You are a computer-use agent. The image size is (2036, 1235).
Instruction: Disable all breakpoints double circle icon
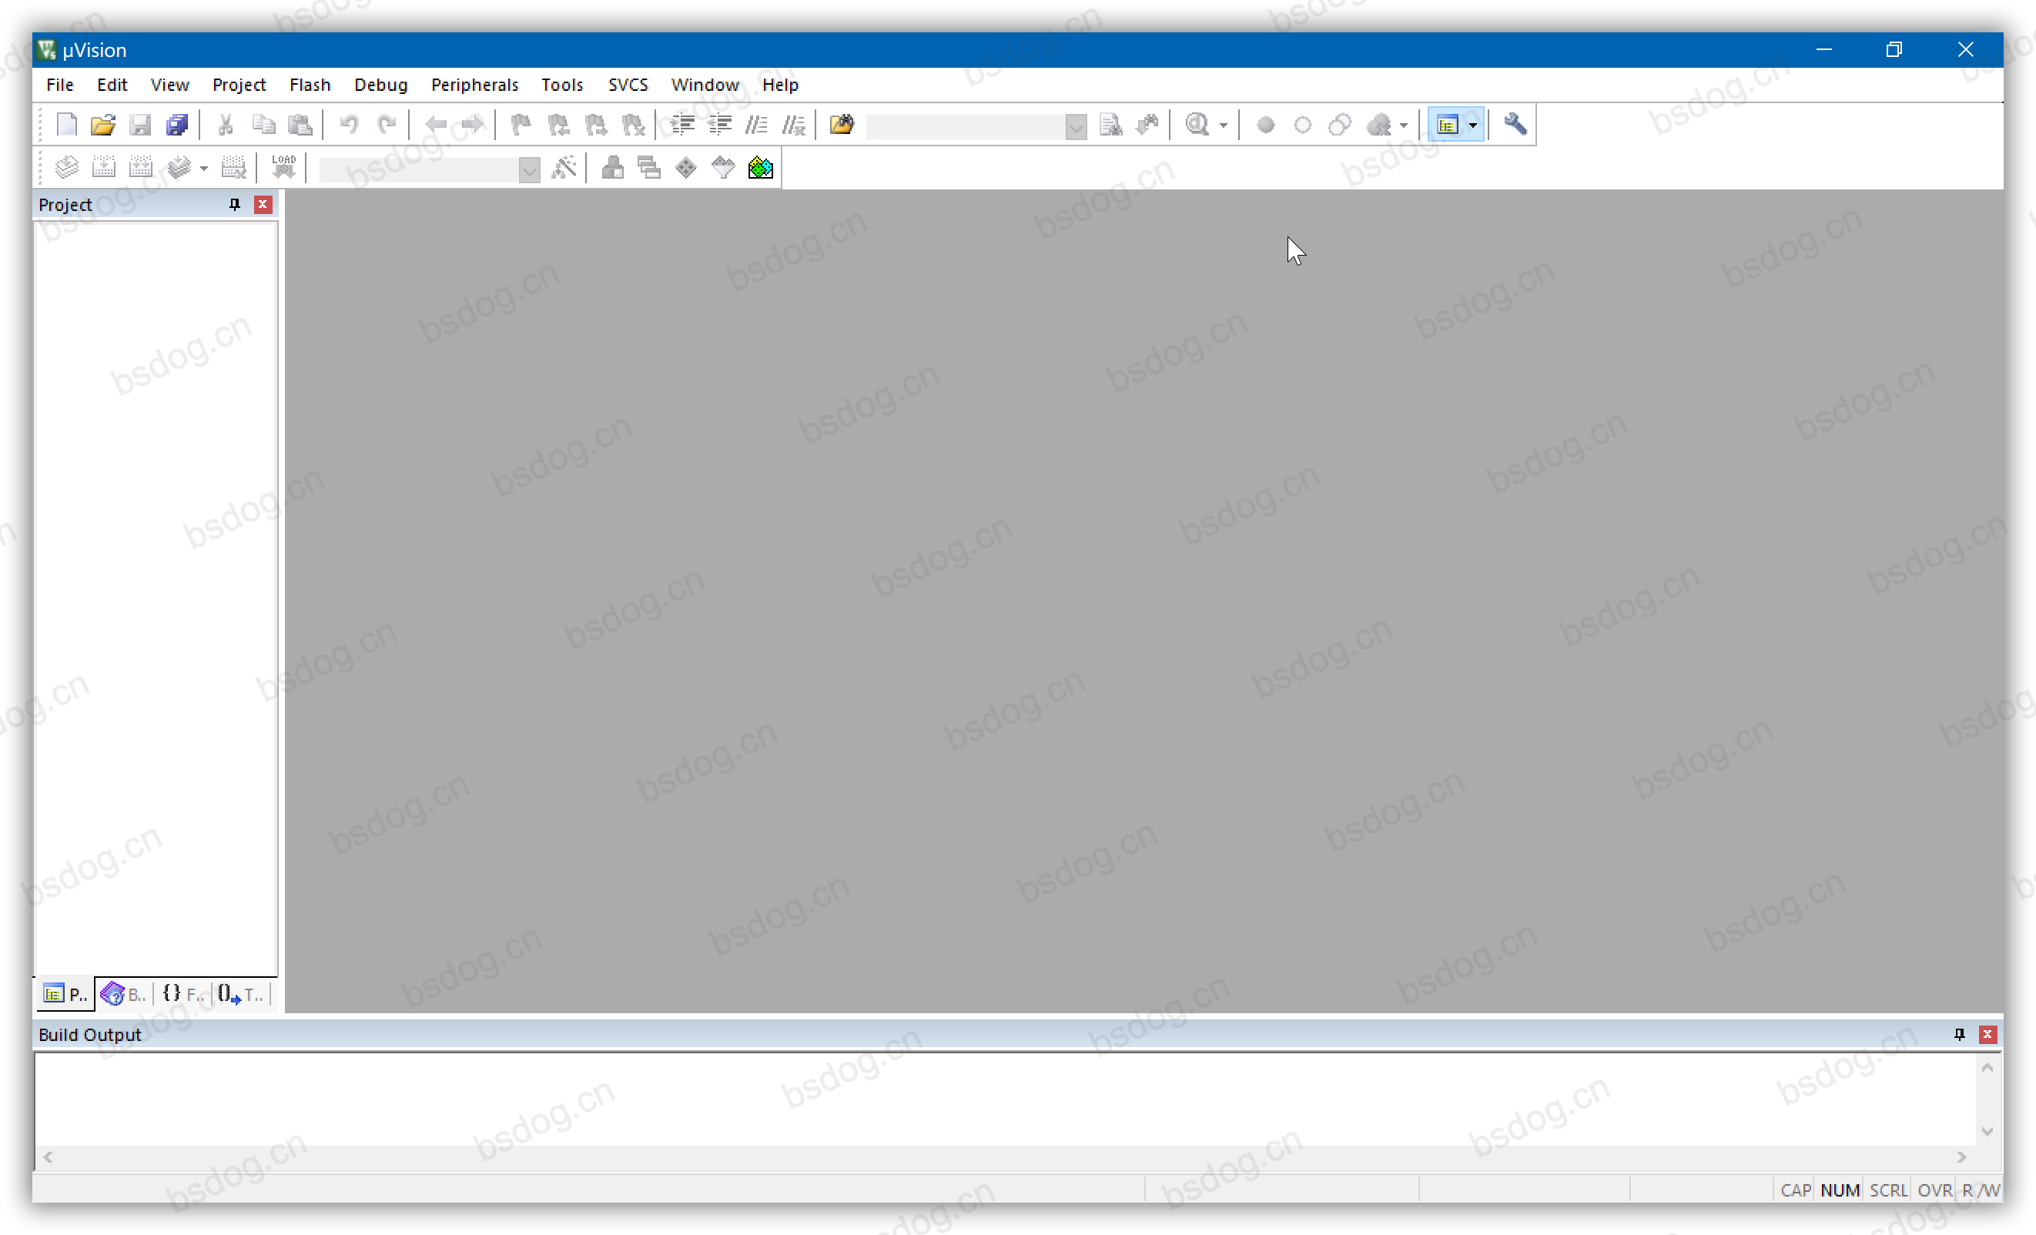point(1339,125)
